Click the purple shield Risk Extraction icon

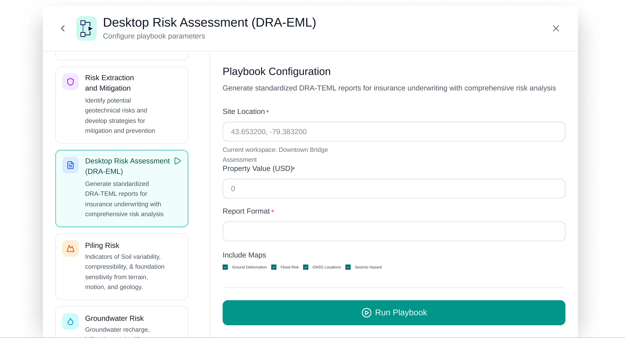(x=70, y=82)
